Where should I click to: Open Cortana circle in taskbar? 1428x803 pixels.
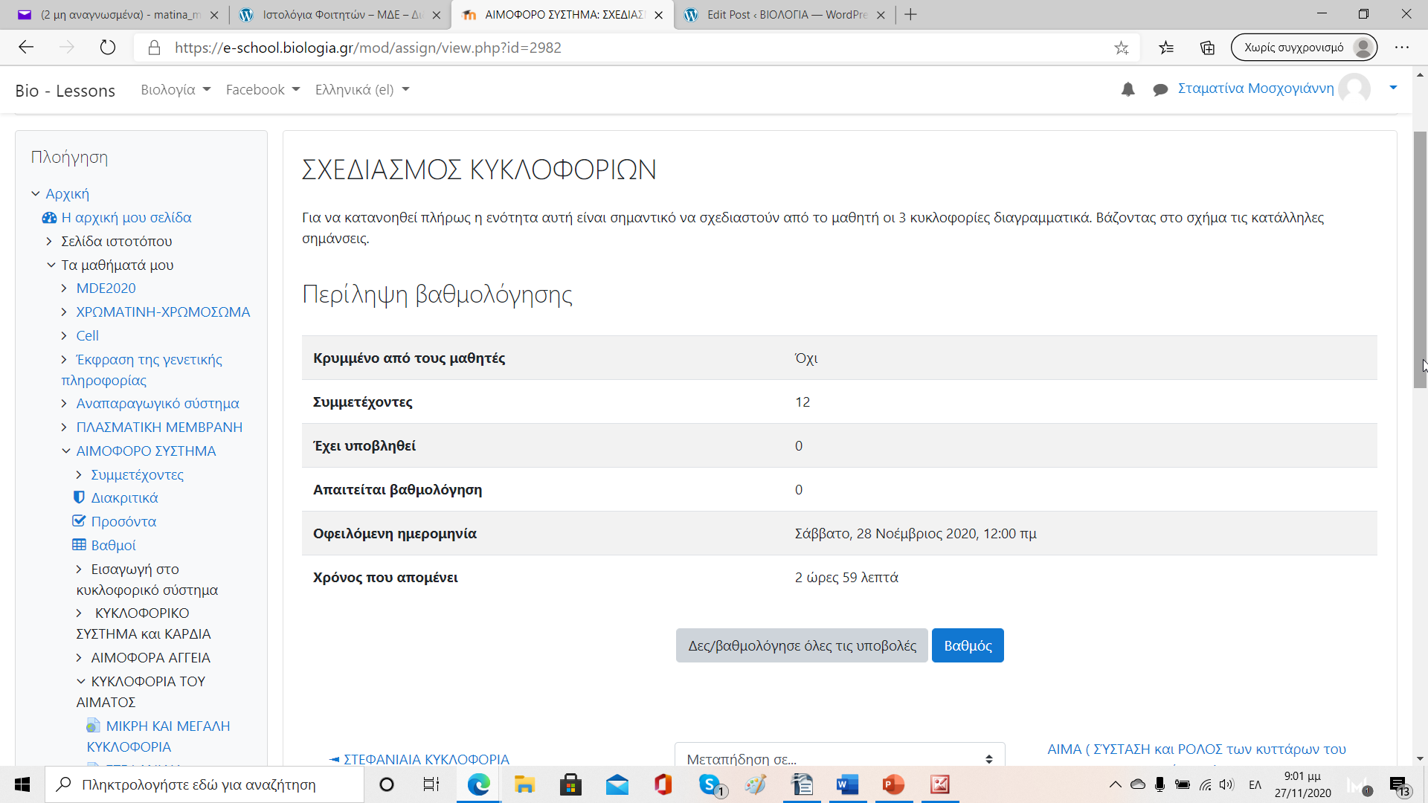coord(387,784)
